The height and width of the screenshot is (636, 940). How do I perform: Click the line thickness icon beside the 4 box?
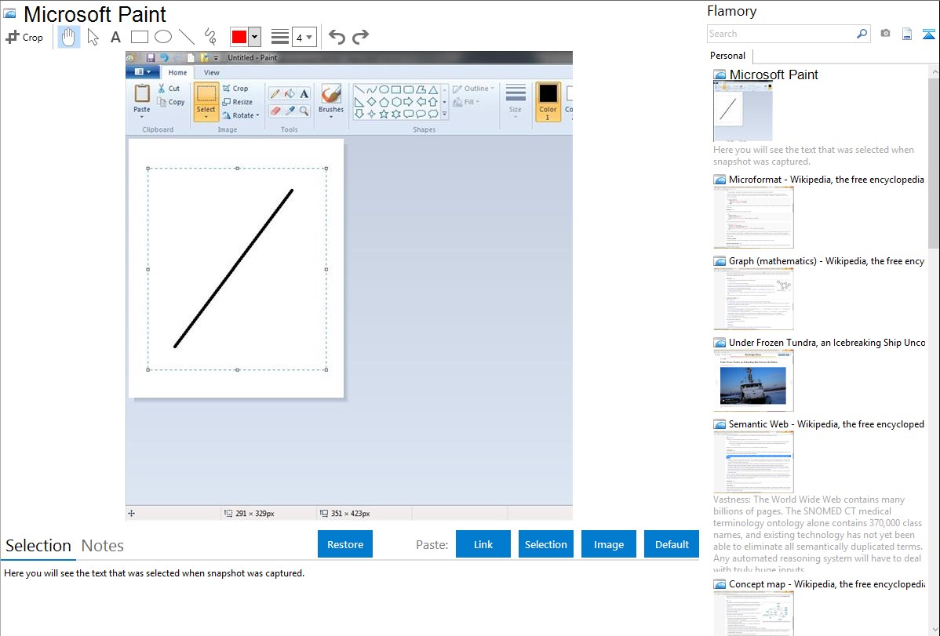(x=280, y=37)
